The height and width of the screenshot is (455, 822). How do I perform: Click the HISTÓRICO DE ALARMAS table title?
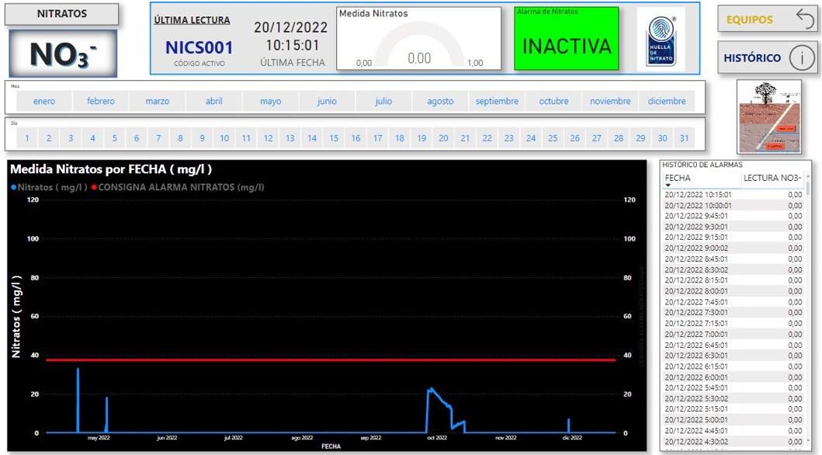tap(702, 165)
